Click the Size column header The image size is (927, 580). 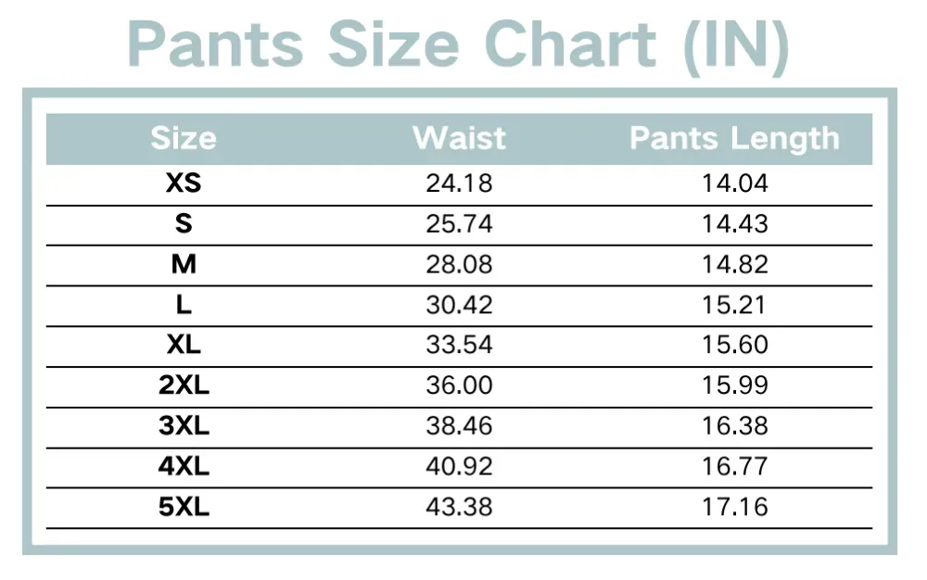click(x=184, y=139)
